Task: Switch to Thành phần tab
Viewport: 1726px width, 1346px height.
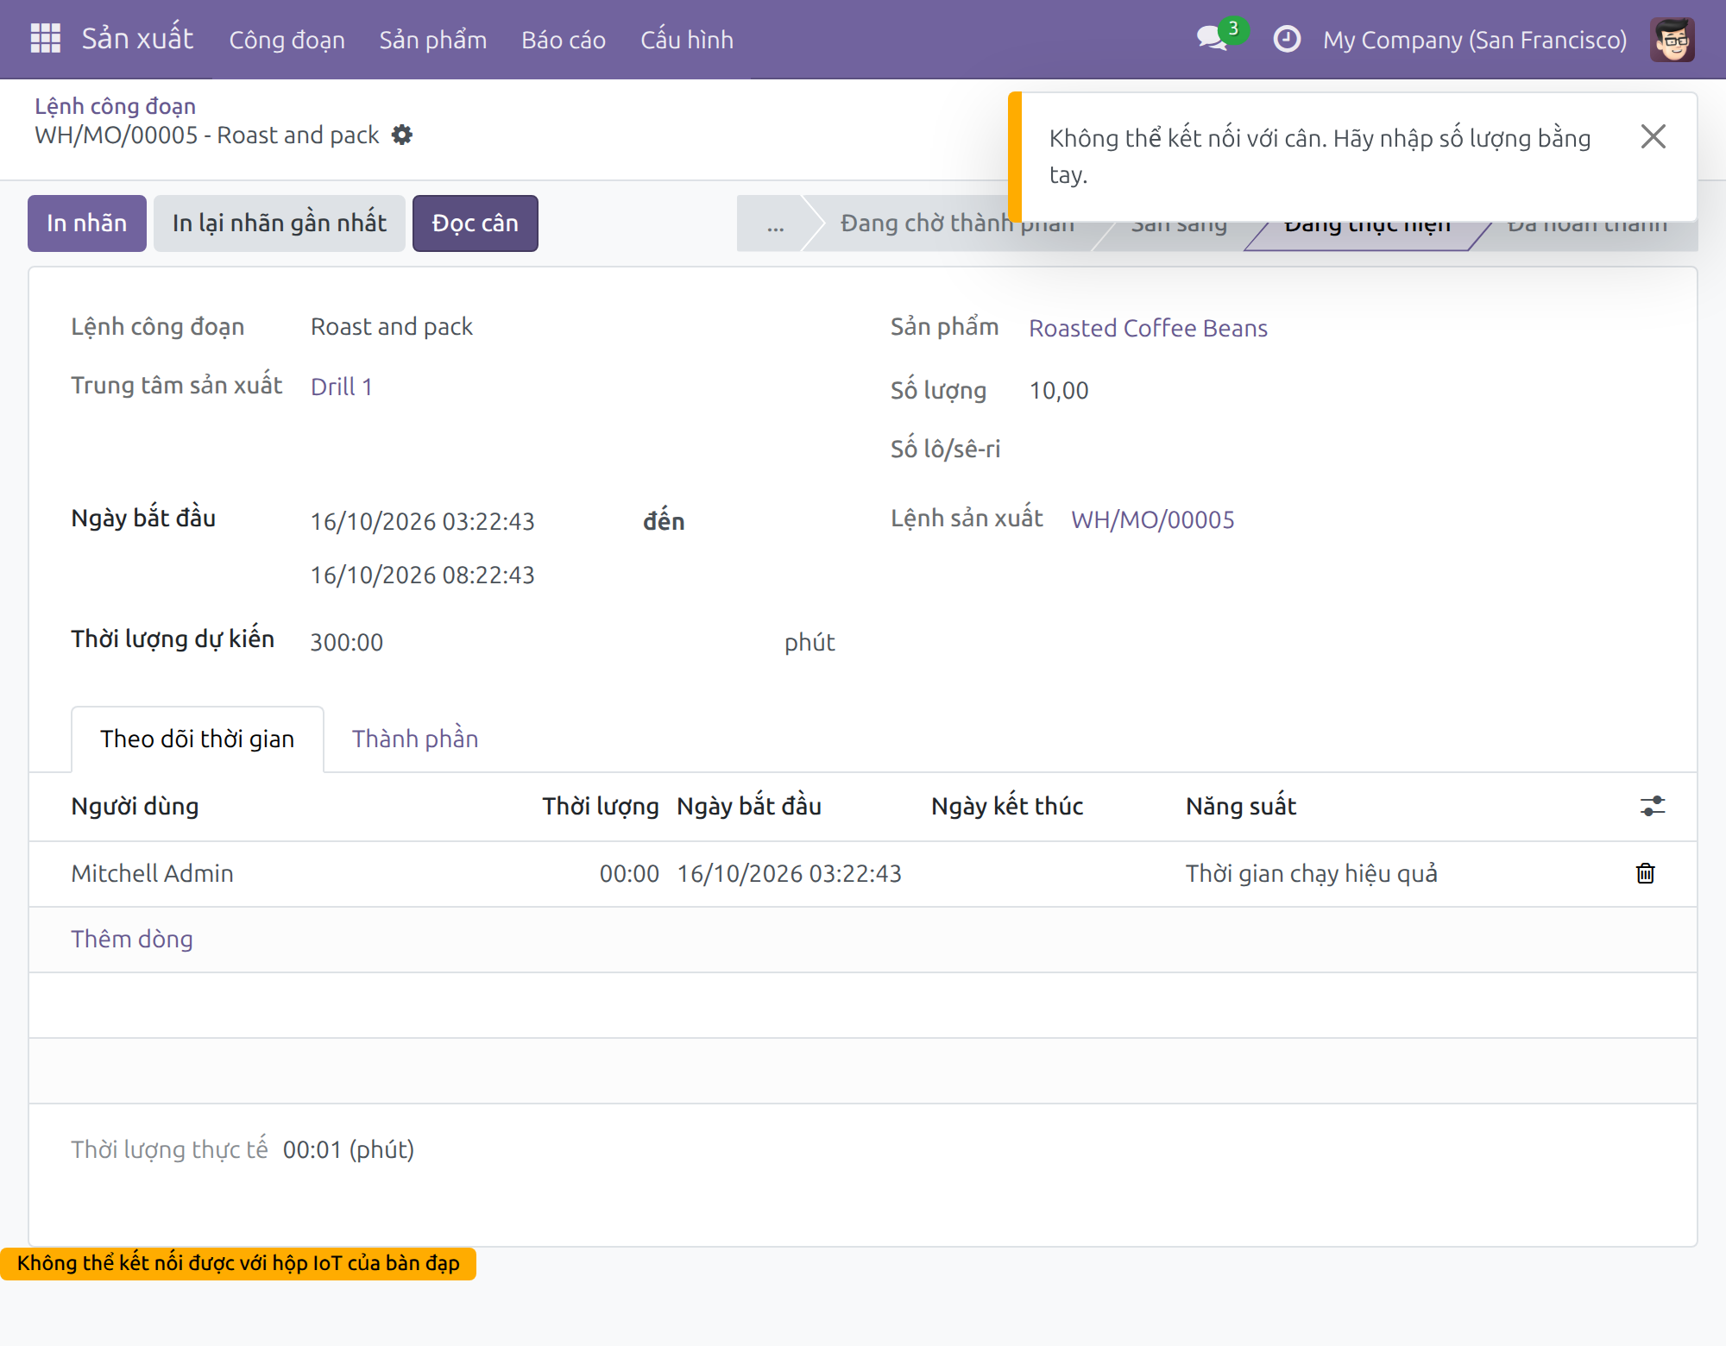Action: [415, 739]
